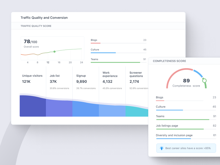The width and height of the screenshot is (220, 165).
Task: Click the green dot on the score line chart
Action: (x=54, y=51)
